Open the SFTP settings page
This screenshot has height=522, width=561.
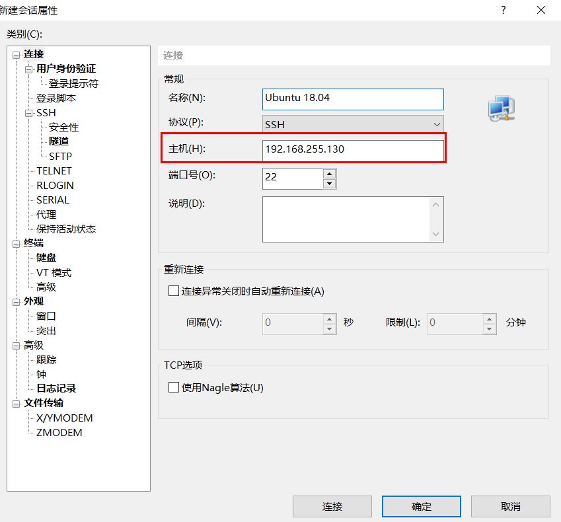60,156
